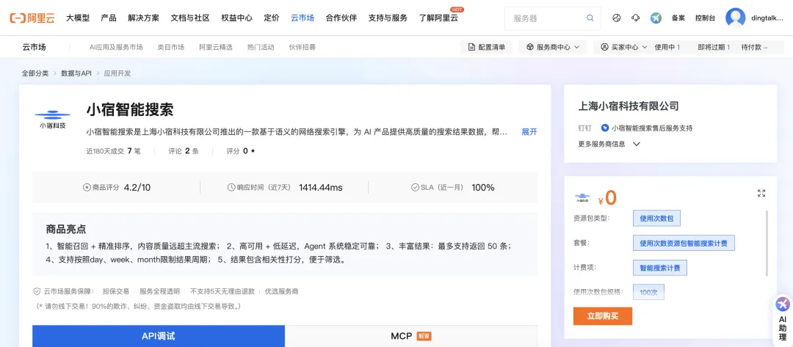The height and width of the screenshot is (347, 793).
Task: Open the 产品 menu
Action: [109, 18]
